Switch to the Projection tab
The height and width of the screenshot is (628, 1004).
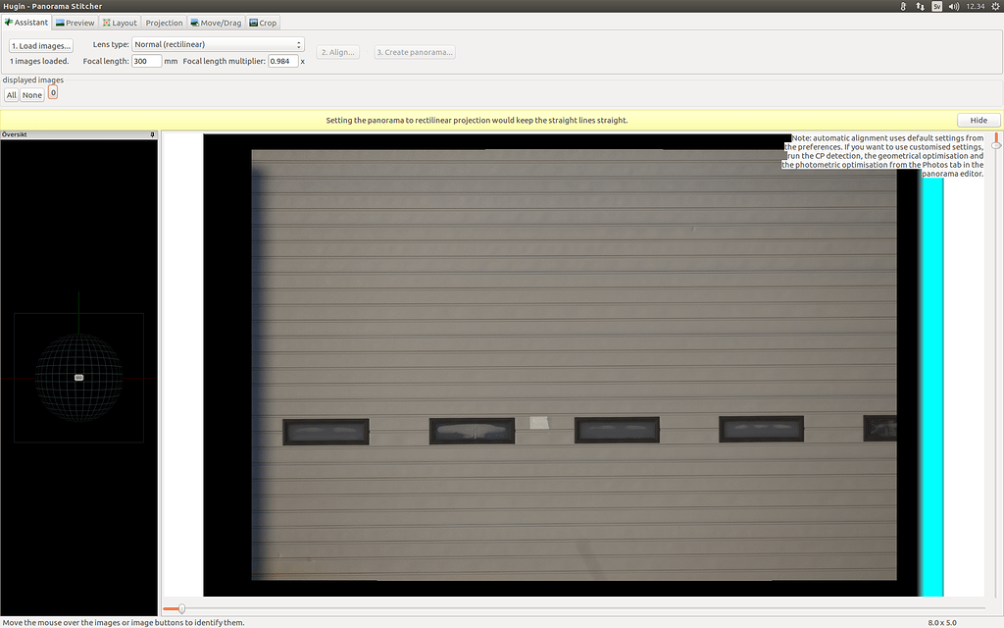[163, 23]
